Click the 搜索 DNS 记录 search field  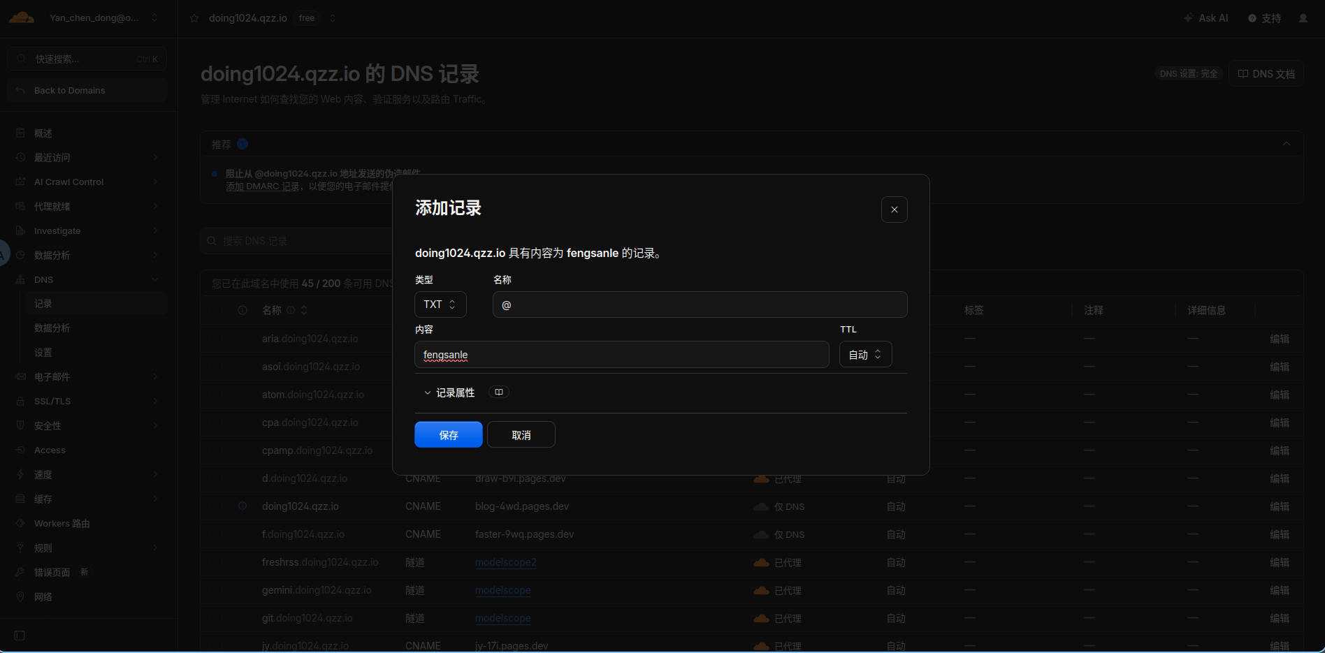[x=297, y=241]
